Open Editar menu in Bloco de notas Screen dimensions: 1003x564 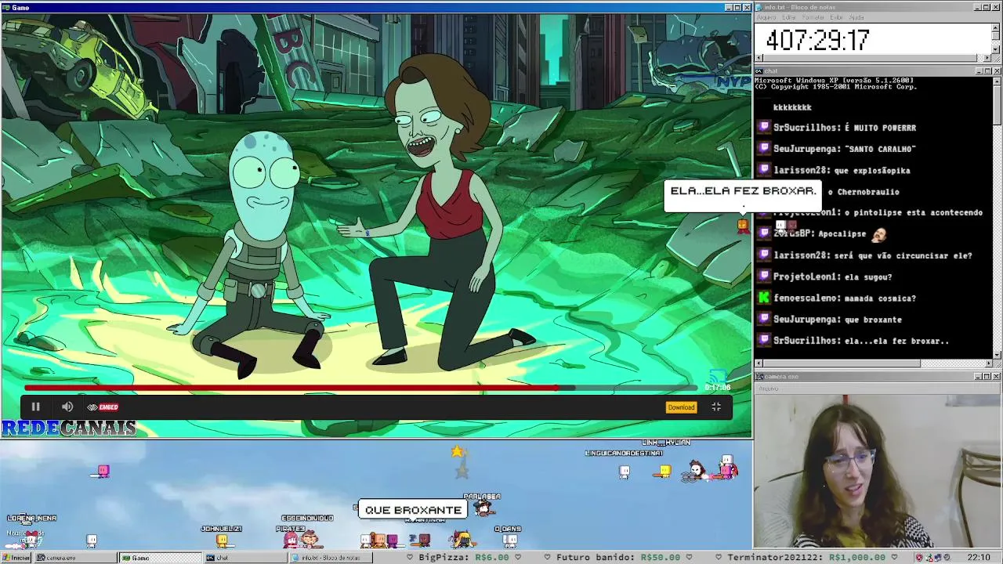(x=789, y=17)
